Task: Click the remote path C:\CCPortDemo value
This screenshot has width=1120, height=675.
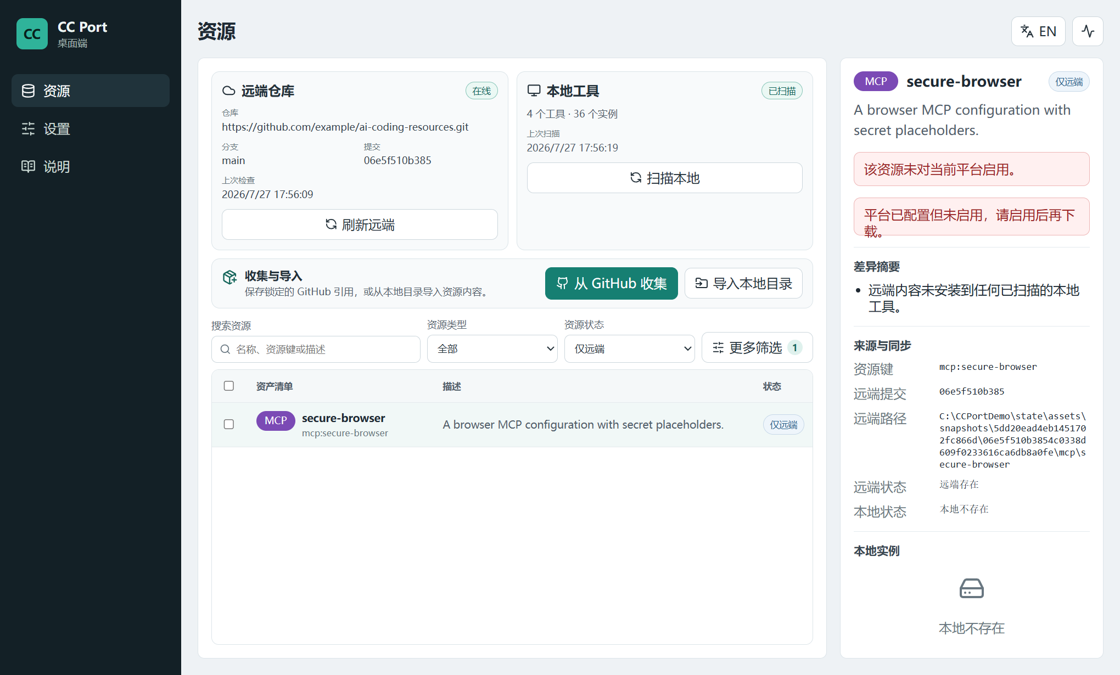Action: pyautogui.click(x=1012, y=440)
